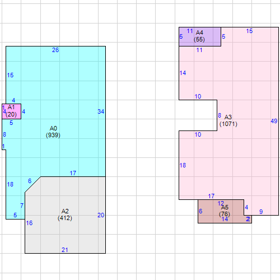Screen dimensions: 280x280
Task: Select dimension 5 below A1 box
Action: point(11,123)
